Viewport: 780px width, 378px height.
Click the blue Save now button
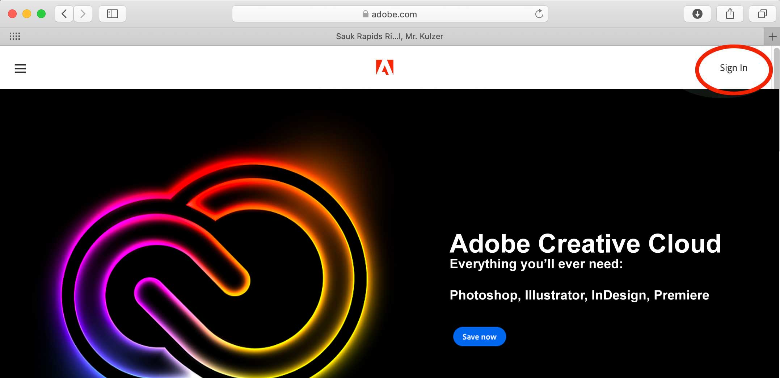[479, 337]
